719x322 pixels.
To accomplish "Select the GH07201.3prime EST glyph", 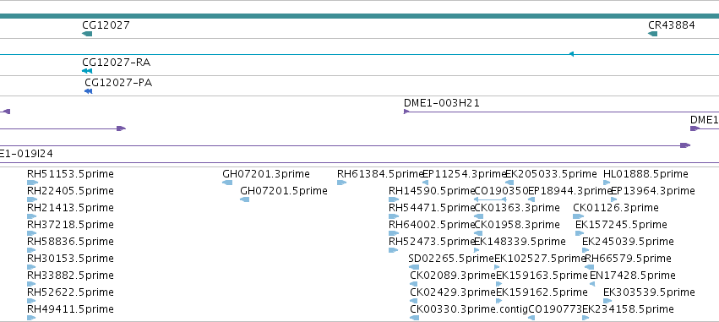I will [227, 183].
